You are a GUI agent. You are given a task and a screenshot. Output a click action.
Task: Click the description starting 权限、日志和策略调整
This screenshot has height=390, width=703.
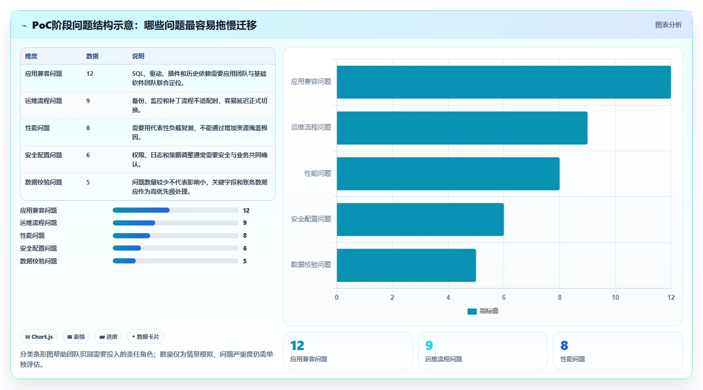(x=200, y=159)
